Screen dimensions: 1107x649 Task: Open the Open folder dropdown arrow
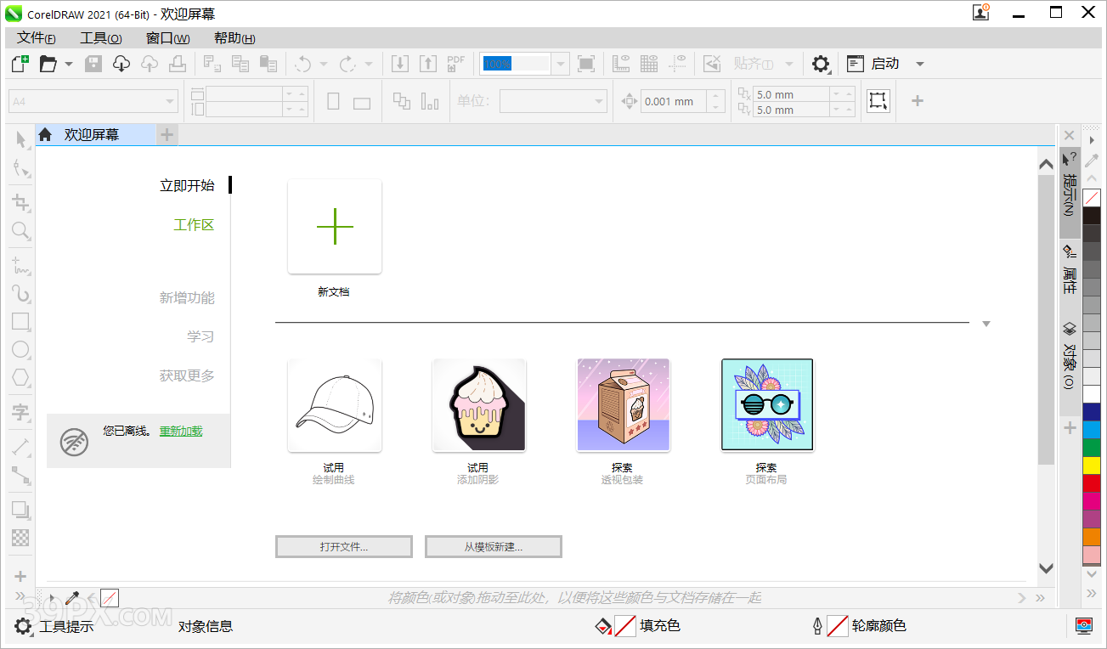[69, 64]
